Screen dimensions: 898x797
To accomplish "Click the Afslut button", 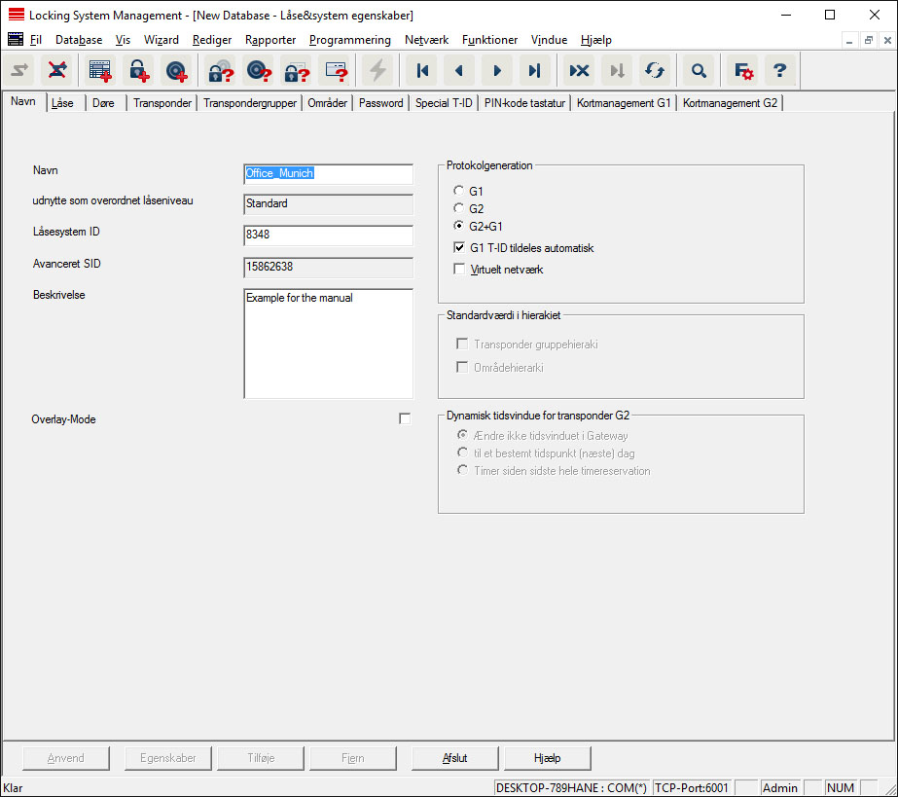I will click(455, 758).
